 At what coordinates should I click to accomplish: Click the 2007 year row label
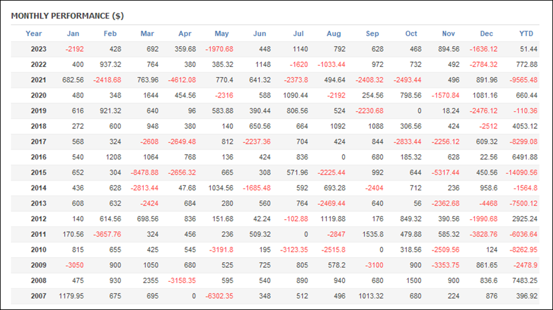(x=39, y=296)
